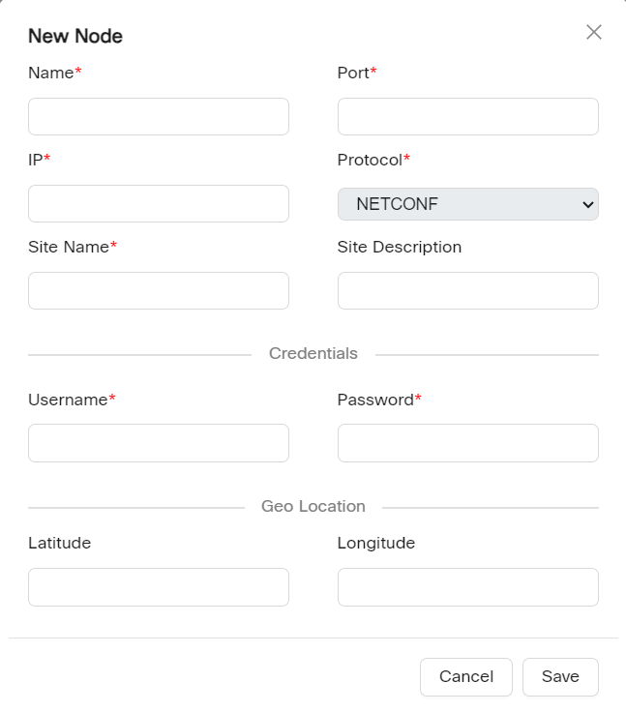Click the Username label text
The height and width of the screenshot is (712, 626).
[x=68, y=400]
